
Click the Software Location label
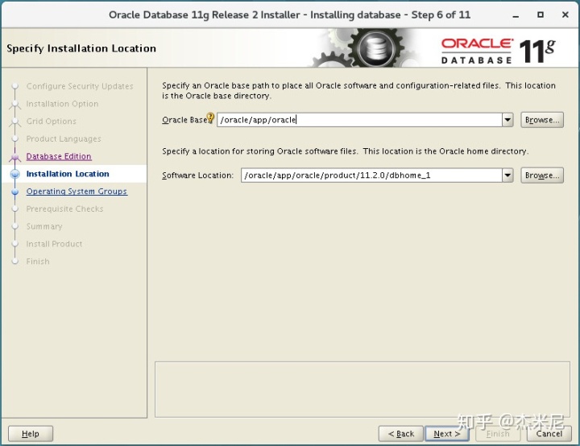[198, 176]
